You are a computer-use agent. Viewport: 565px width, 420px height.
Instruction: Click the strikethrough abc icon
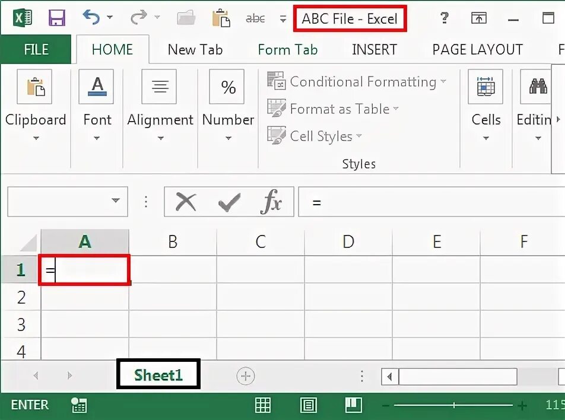(x=255, y=18)
